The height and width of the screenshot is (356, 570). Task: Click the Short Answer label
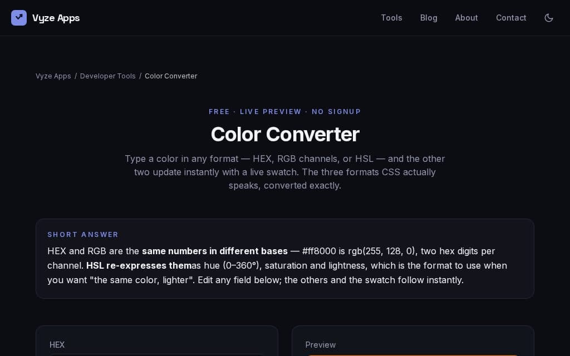83,235
